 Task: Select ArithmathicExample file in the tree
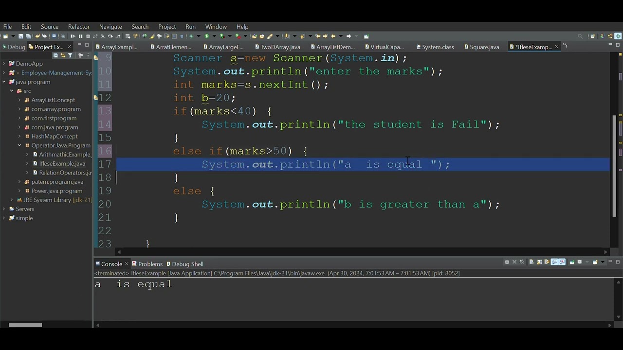pos(61,155)
